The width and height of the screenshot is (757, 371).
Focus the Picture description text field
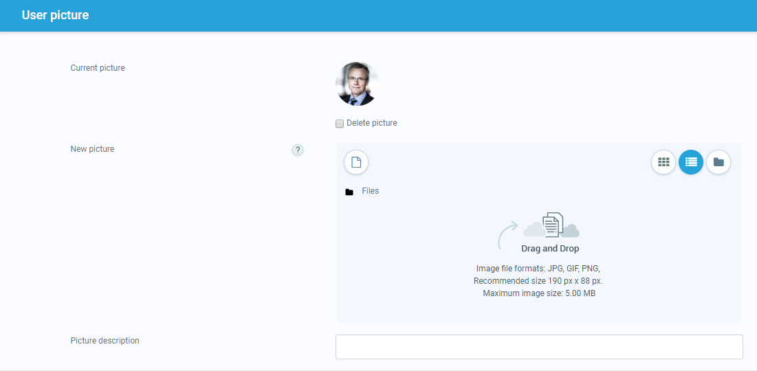click(539, 347)
